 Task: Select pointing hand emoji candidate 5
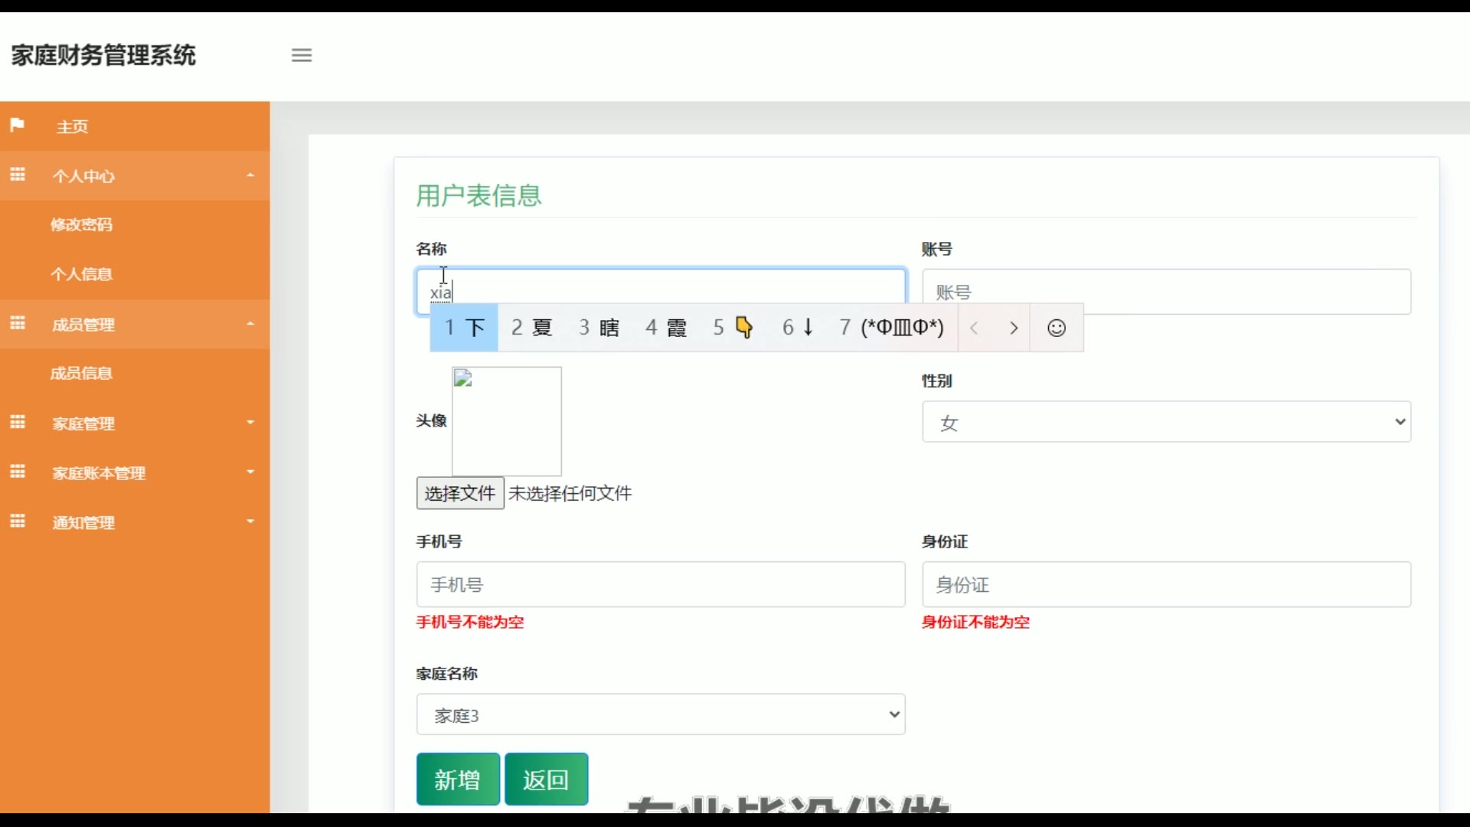(734, 328)
